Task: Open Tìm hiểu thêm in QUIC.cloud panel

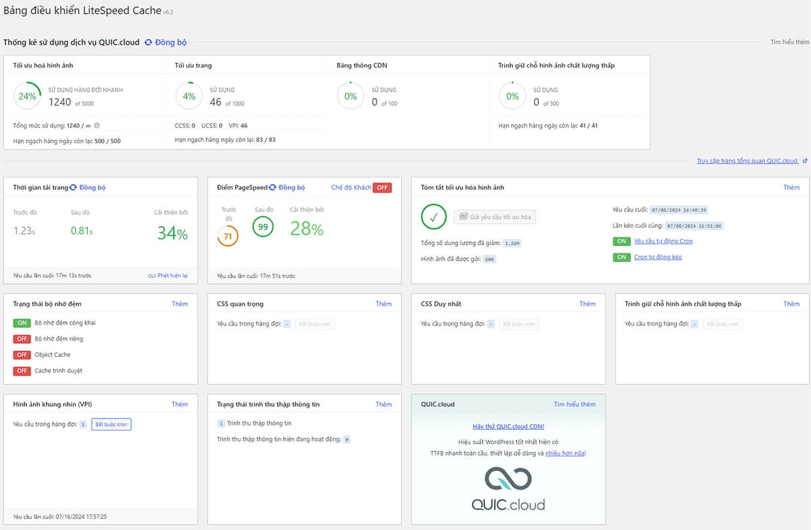Action: [575, 404]
